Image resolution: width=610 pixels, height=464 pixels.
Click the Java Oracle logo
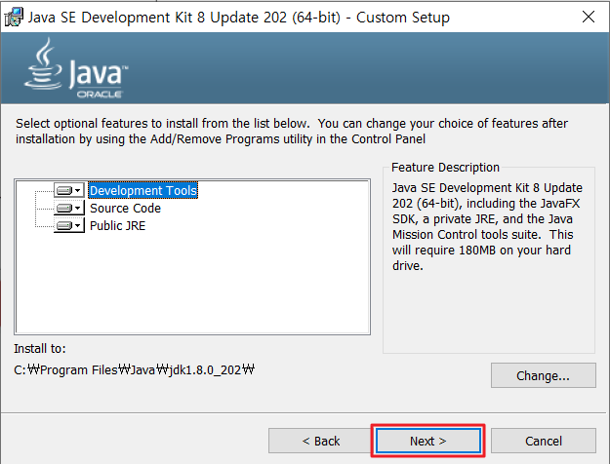76,67
